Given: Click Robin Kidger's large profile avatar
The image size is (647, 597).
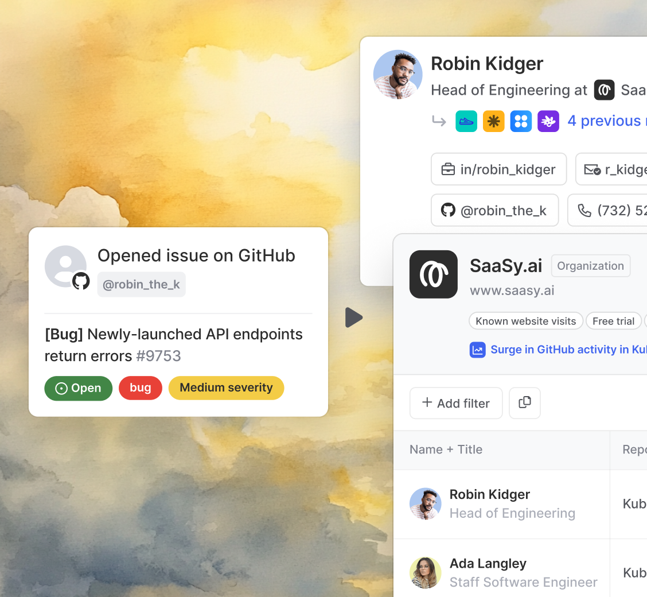Looking at the screenshot, I should 397,75.
